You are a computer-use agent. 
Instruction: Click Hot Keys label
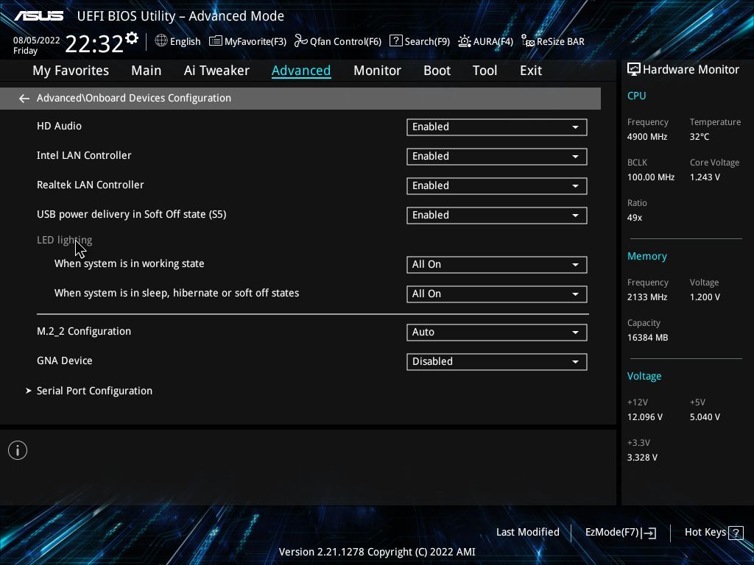[705, 533]
